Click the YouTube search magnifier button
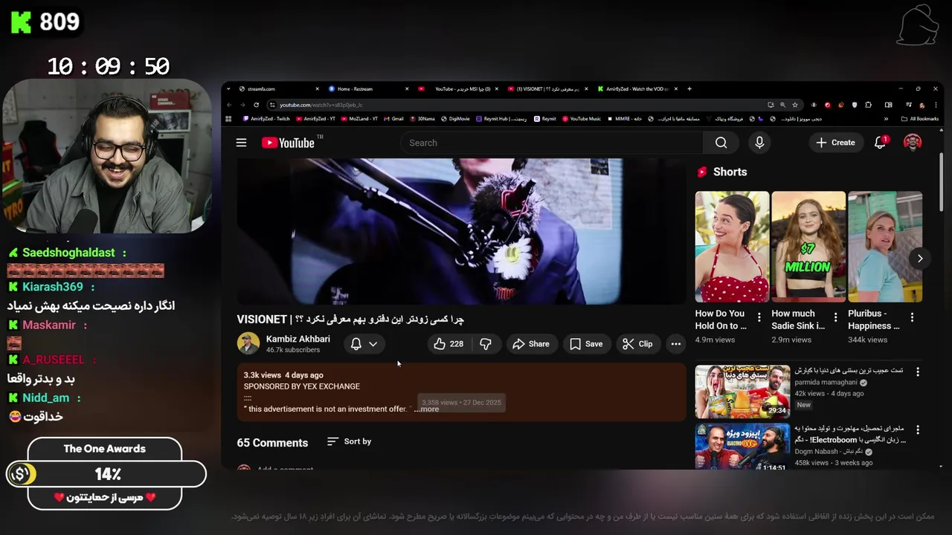The height and width of the screenshot is (535, 952). (721, 143)
